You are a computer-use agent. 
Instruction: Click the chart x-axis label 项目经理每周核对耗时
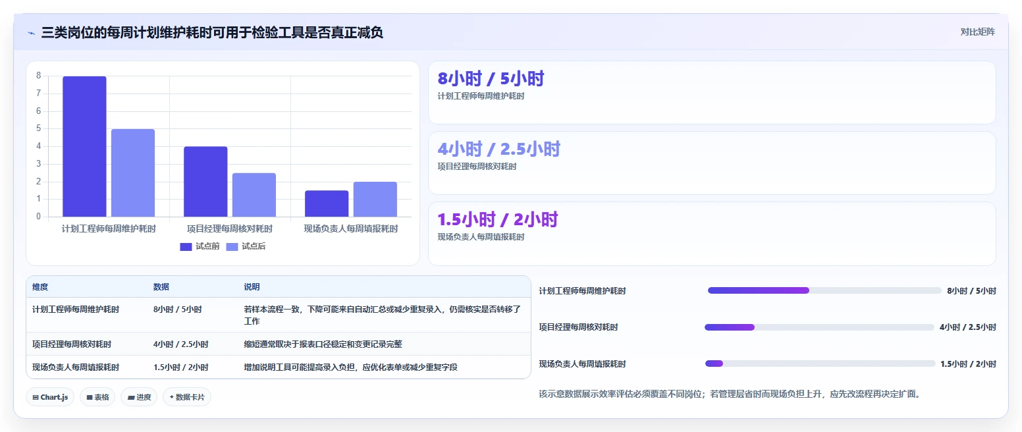tap(230, 229)
